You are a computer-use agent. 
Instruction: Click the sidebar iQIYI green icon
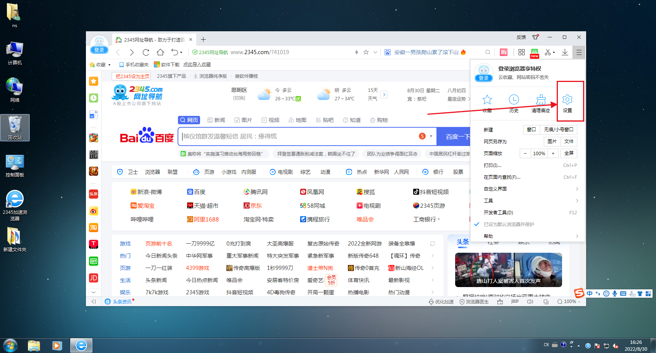[94, 261]
